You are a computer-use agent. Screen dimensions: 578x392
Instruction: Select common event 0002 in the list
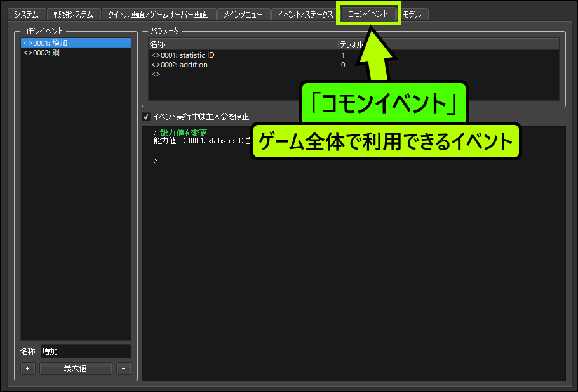(42, 53)
